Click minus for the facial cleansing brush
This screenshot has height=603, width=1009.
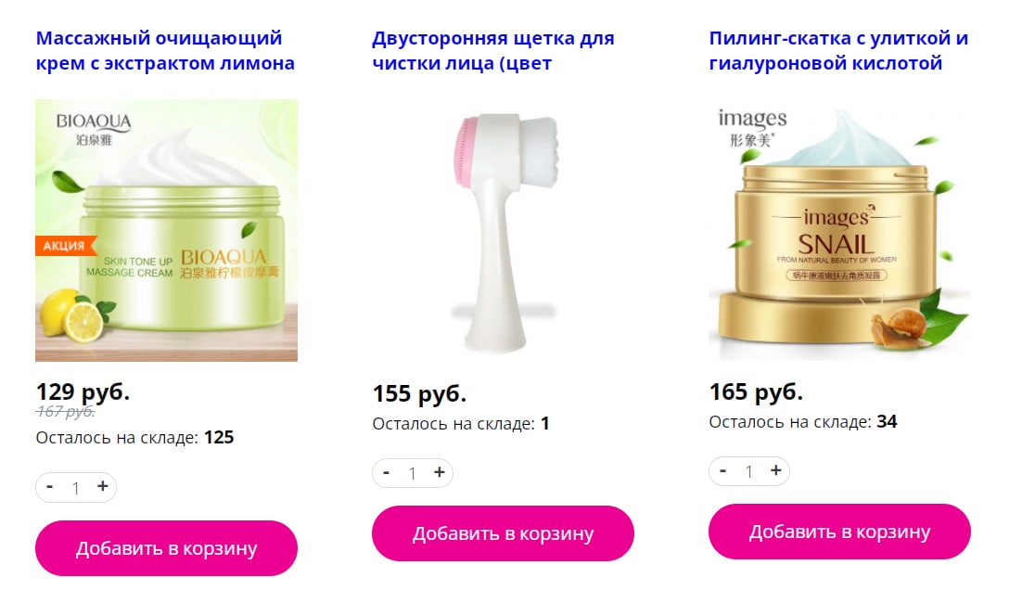(x=386, y=472)
